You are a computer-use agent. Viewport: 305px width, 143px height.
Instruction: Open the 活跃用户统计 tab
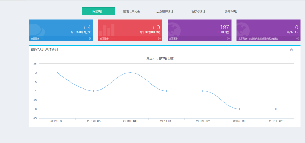click(165, 12)
